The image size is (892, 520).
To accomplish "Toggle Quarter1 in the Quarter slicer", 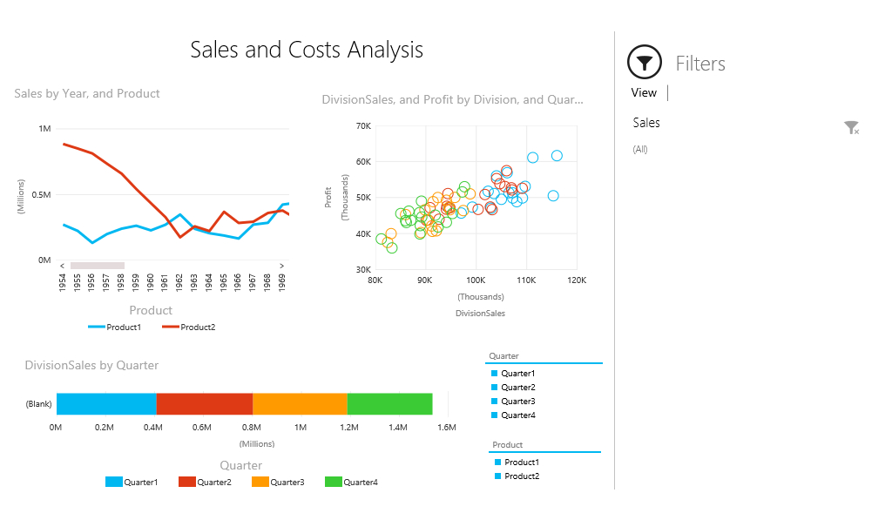I will (495, 374).
